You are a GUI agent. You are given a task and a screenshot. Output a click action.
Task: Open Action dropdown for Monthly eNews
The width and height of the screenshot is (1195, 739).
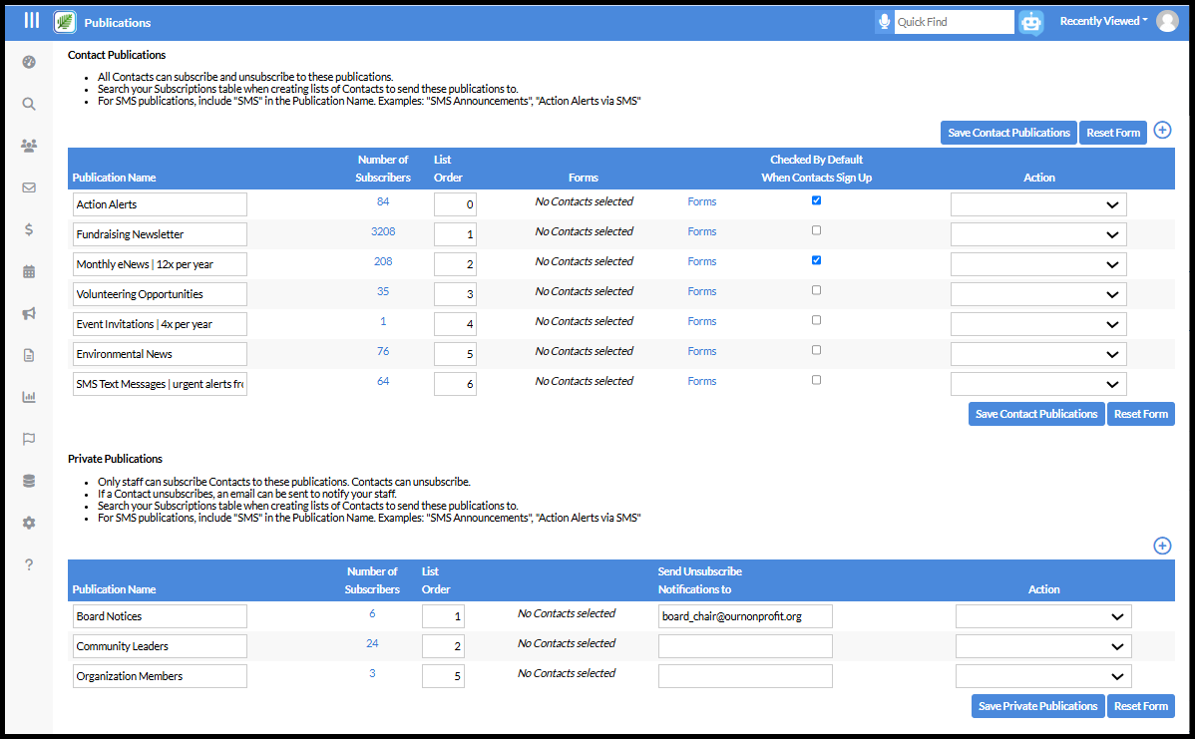[x=1038, y=264]
